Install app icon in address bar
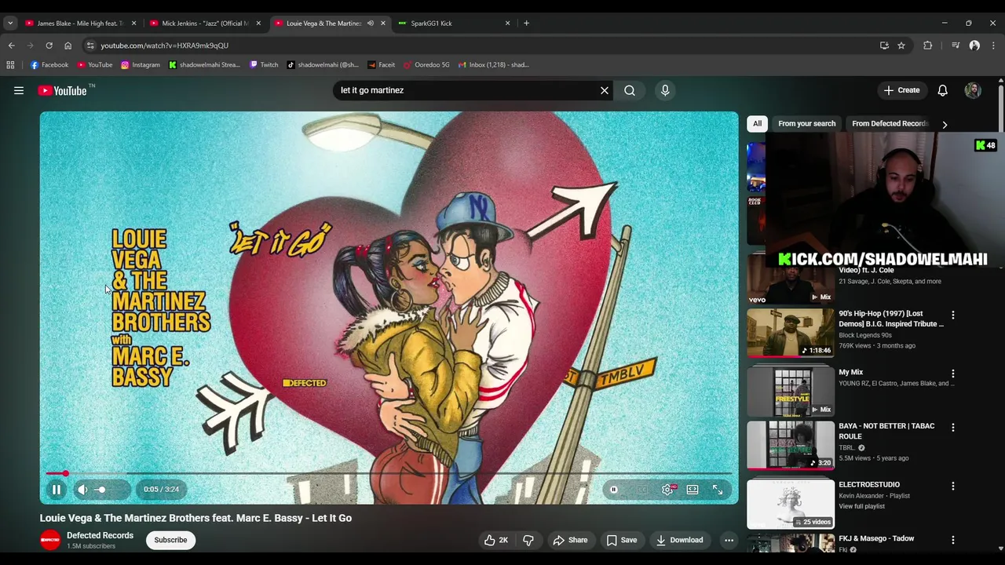This screenshot has height=565, width=1005. [x=884, y=46]
